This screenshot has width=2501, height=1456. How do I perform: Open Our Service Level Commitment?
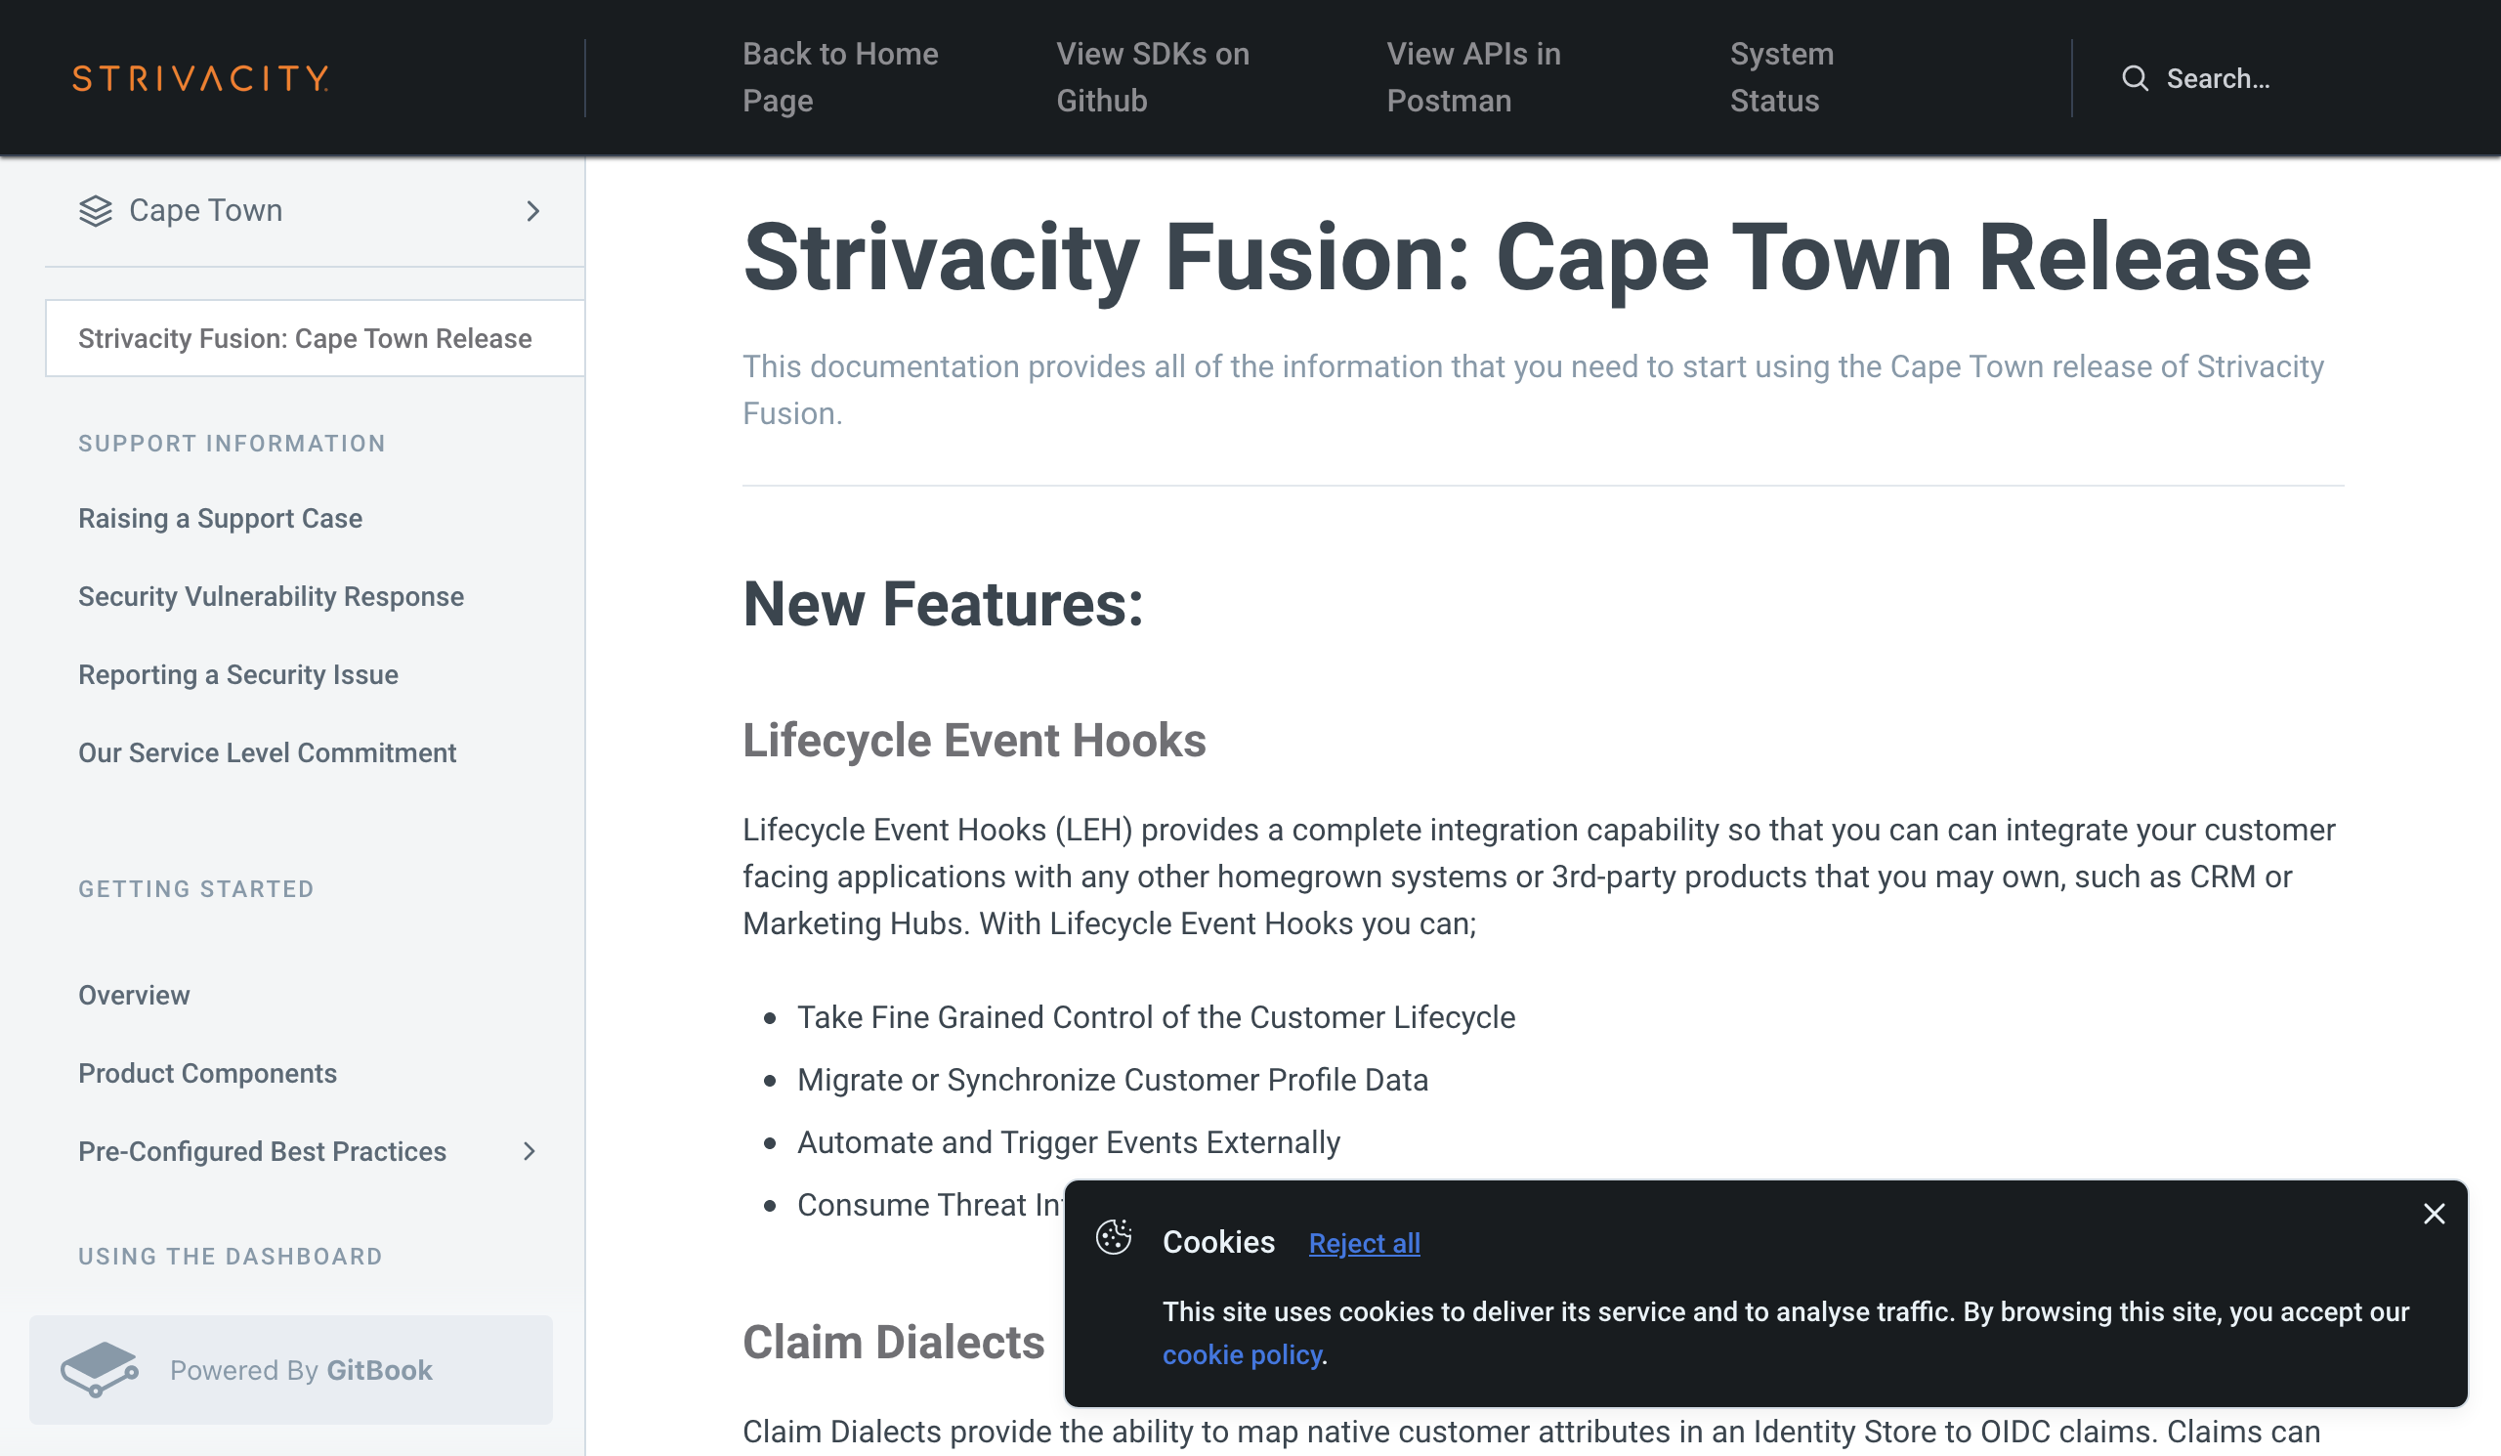[x=267, y=752]
